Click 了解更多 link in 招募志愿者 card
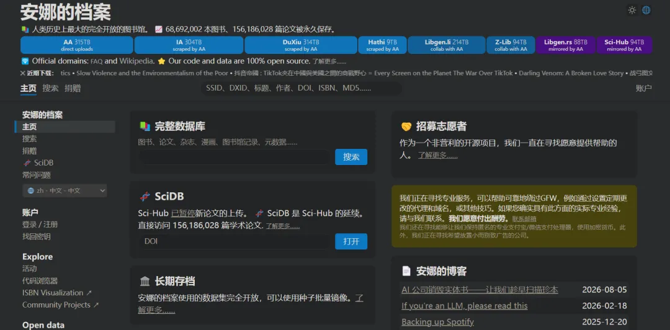The image size is (670, 330). point(437,155)
